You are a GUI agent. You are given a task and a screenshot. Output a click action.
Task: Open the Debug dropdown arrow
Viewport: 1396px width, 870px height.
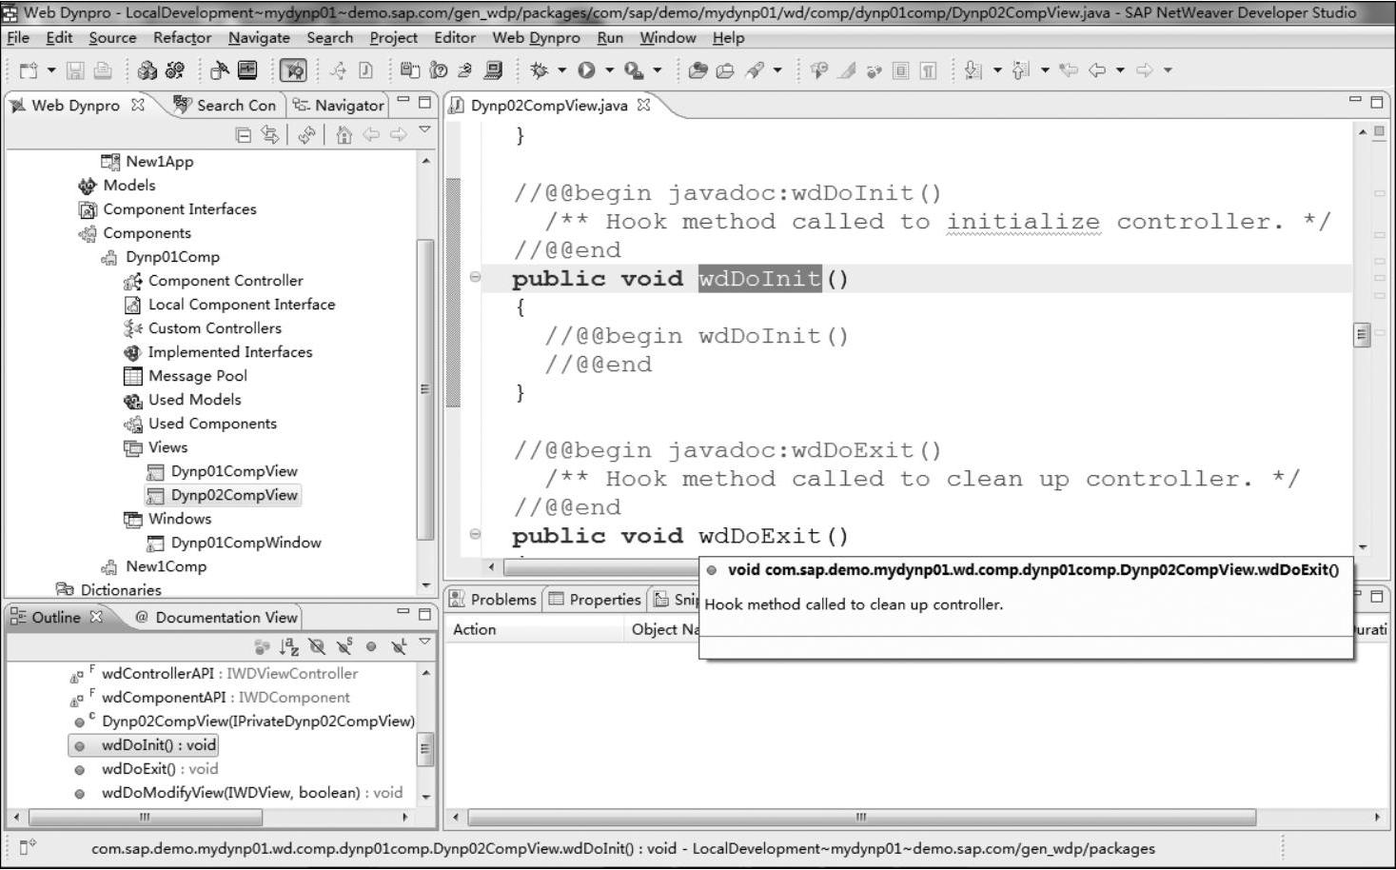(x=561, y=70)
